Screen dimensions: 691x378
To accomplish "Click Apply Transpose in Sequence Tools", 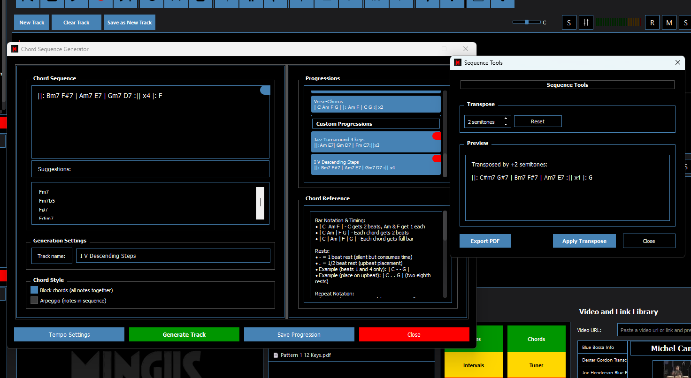I will click(584, 241).
